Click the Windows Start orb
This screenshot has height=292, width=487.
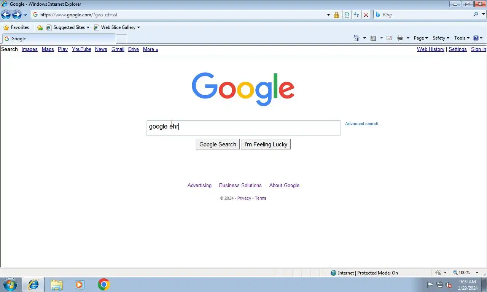pos(10,284)
